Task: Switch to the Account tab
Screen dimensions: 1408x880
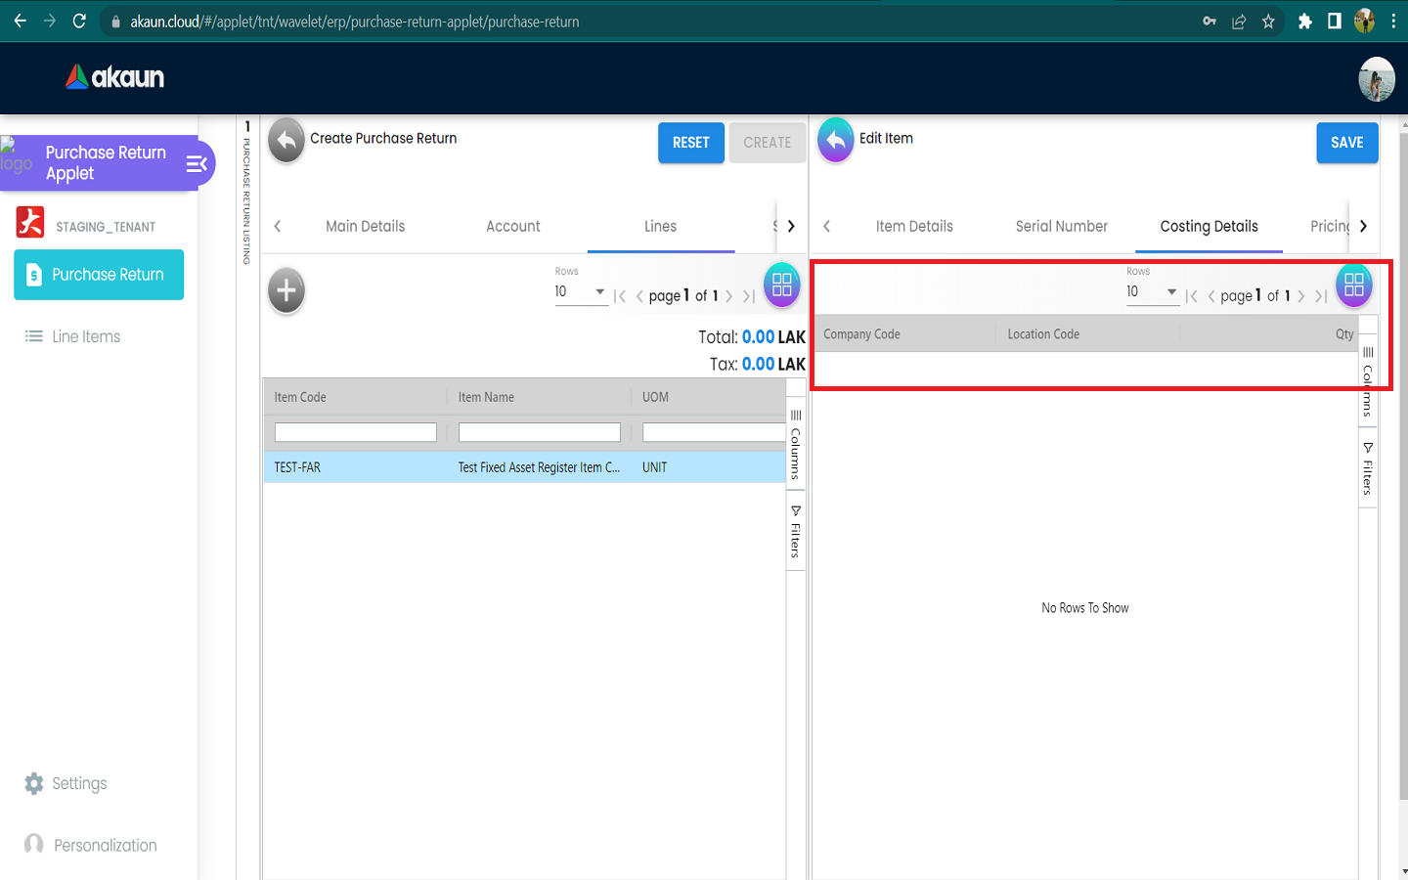Action: [x=512, y=226]
